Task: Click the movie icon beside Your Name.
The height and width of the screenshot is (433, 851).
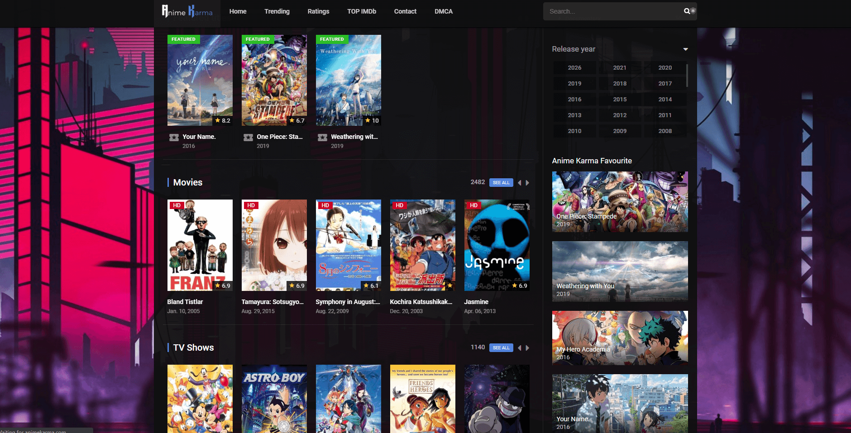Action: click(174, 138)
